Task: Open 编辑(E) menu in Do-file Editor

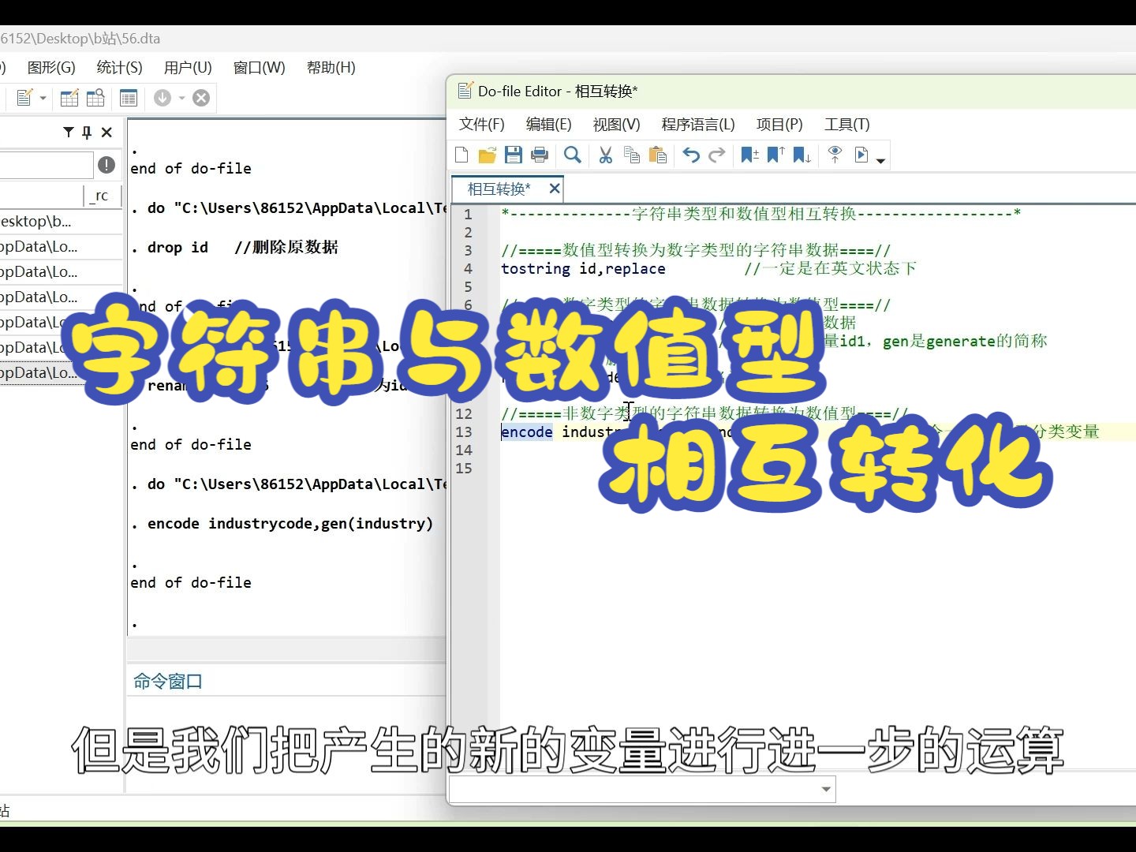Action: [548, 124]
